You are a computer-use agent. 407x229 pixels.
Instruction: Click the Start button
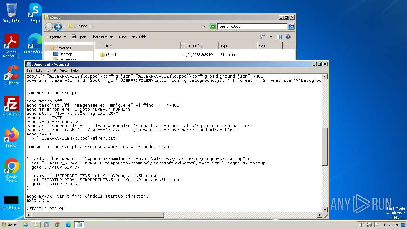point(9,225)
